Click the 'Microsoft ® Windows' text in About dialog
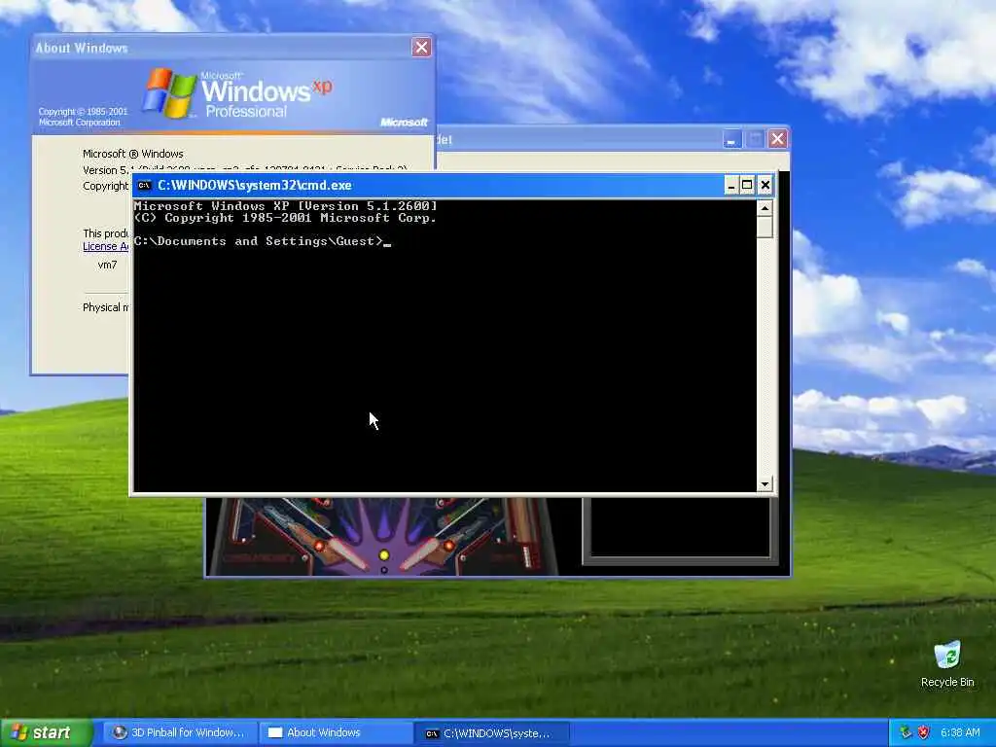996x747 pixels. [x=132, y=154]
